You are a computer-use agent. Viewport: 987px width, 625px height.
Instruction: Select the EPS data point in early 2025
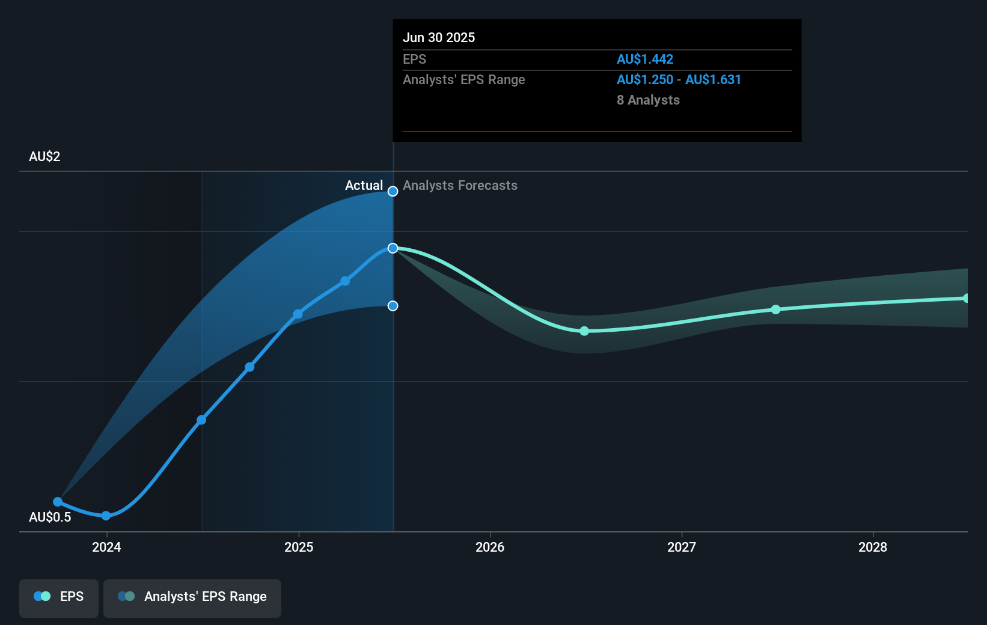[x=345, y=281]
